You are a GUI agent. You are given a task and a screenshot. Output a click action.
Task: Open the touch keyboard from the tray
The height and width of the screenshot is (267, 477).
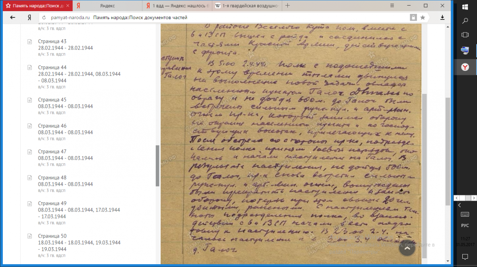(x=465, y=214)
